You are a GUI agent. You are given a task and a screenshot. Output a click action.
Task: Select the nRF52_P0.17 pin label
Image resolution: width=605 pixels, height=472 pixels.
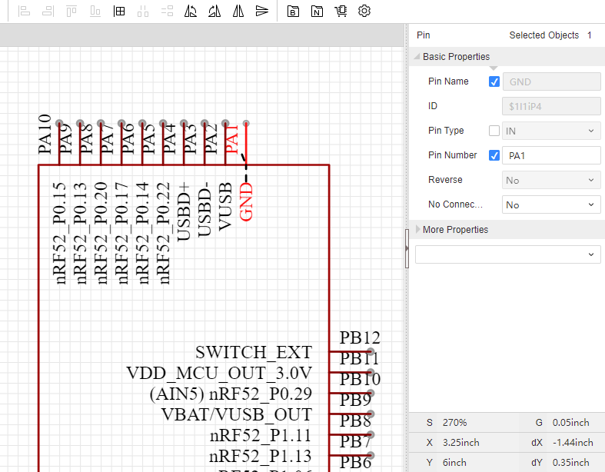pyautogui.click(x=121, y=234)
